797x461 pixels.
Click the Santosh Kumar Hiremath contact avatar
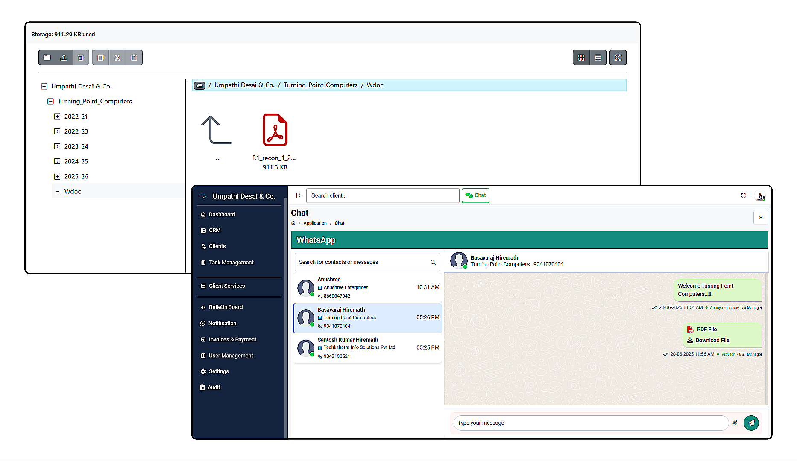(306, 348)
